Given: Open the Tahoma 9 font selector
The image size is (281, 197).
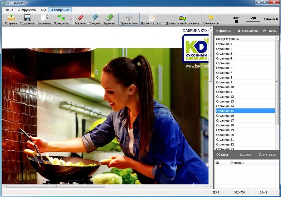Looking at the screenshot, I should pos(271,19).
